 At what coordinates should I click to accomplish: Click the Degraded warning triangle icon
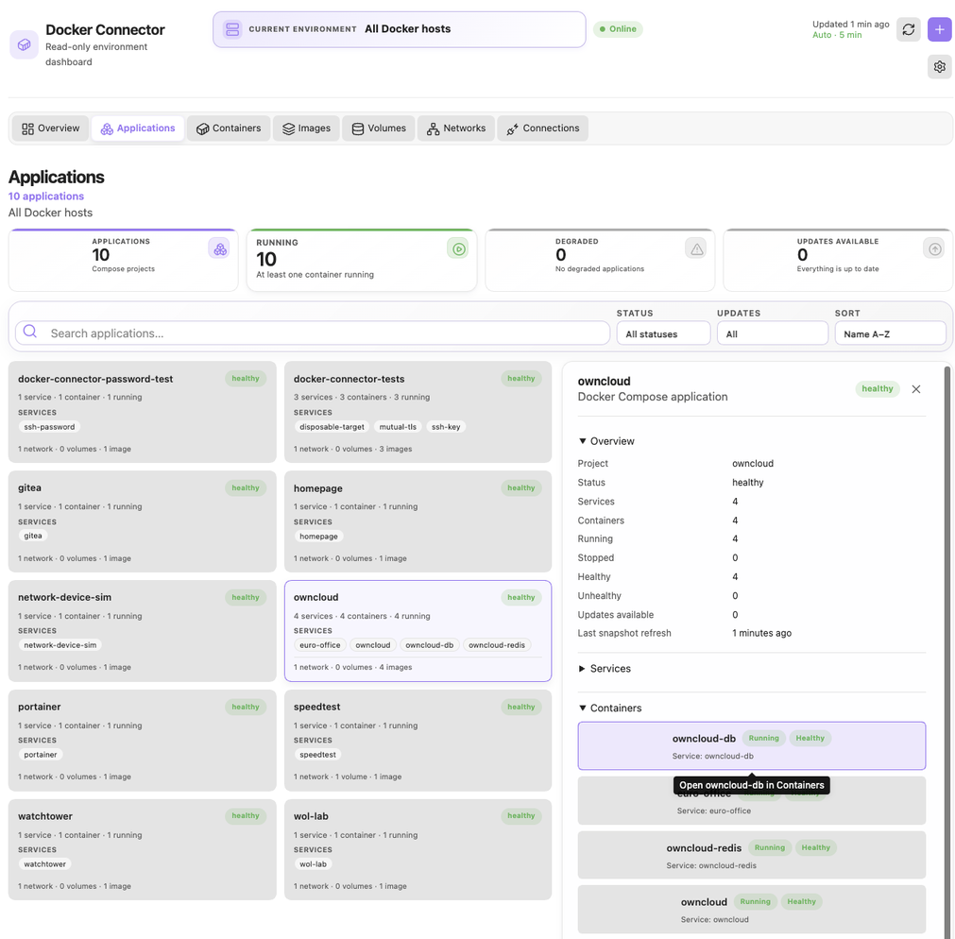coord(696,249)
